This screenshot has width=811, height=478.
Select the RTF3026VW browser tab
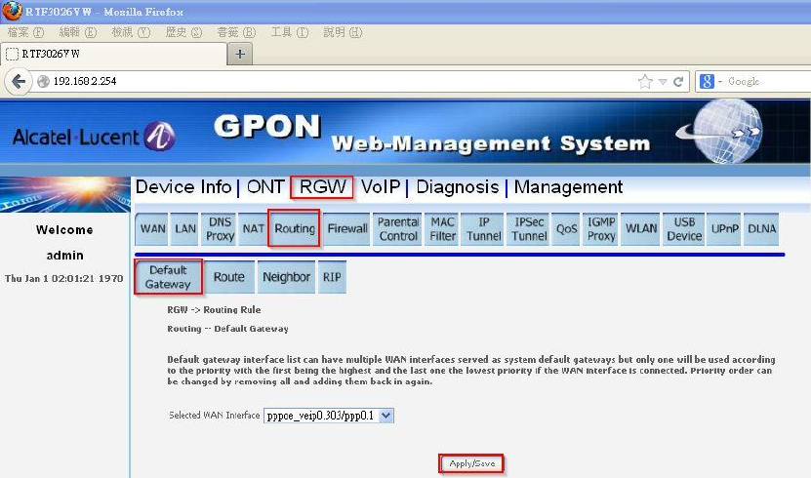click(114, 54)
